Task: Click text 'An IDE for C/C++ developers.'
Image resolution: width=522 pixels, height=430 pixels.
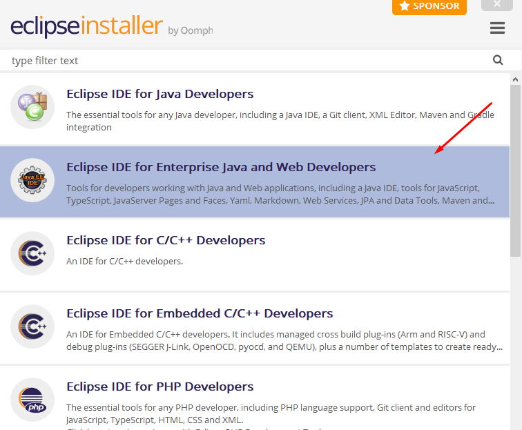Action: pyautogui.click(x=124, y=262)
